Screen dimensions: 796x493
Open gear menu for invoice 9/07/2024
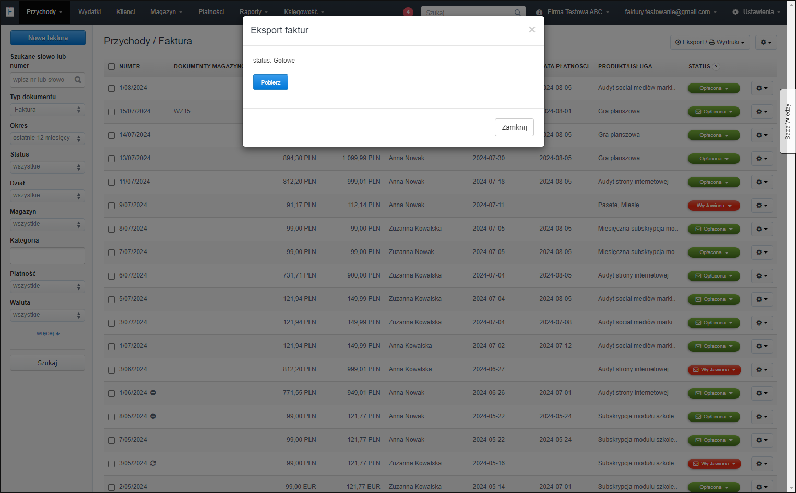(762, 206)
